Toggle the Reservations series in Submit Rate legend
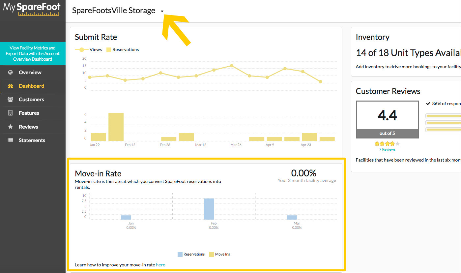461x273 pixels. (123, 49)
